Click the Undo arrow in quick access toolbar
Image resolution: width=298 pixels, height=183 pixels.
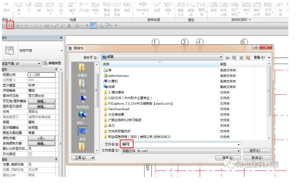pyautogui.click(x=26, y=25)
